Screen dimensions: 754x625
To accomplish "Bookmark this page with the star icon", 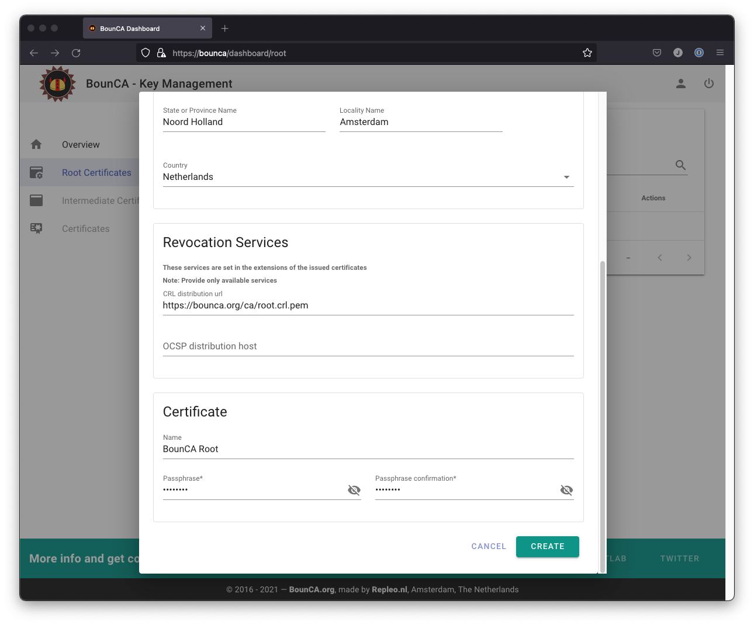I will [587, 53].
